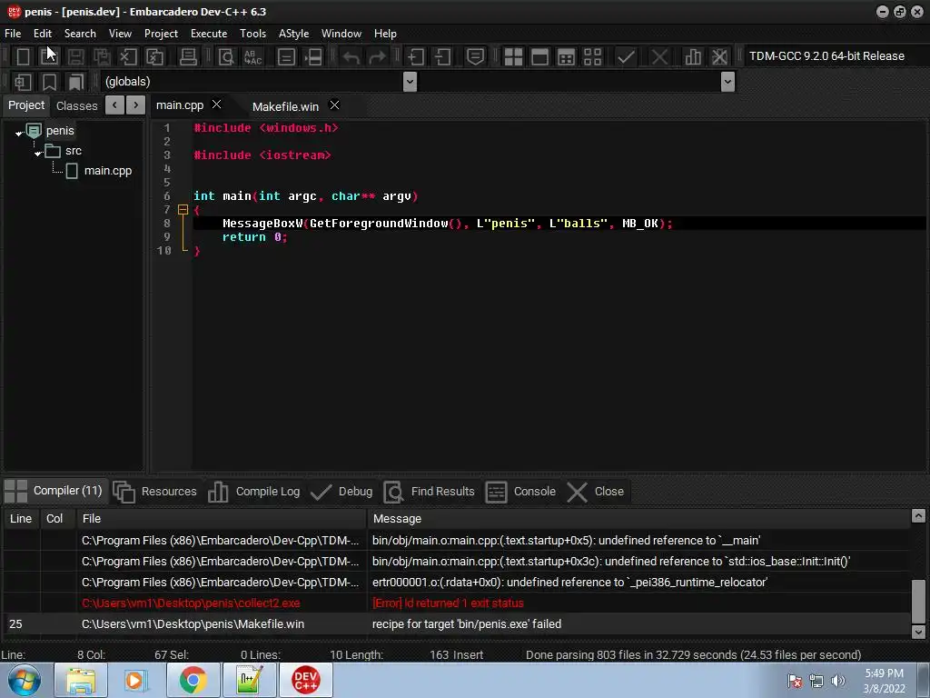This screenshot has height=698, width=930.
Task: Click the Toggle Bookmarks icon
Action: point(49,82)
